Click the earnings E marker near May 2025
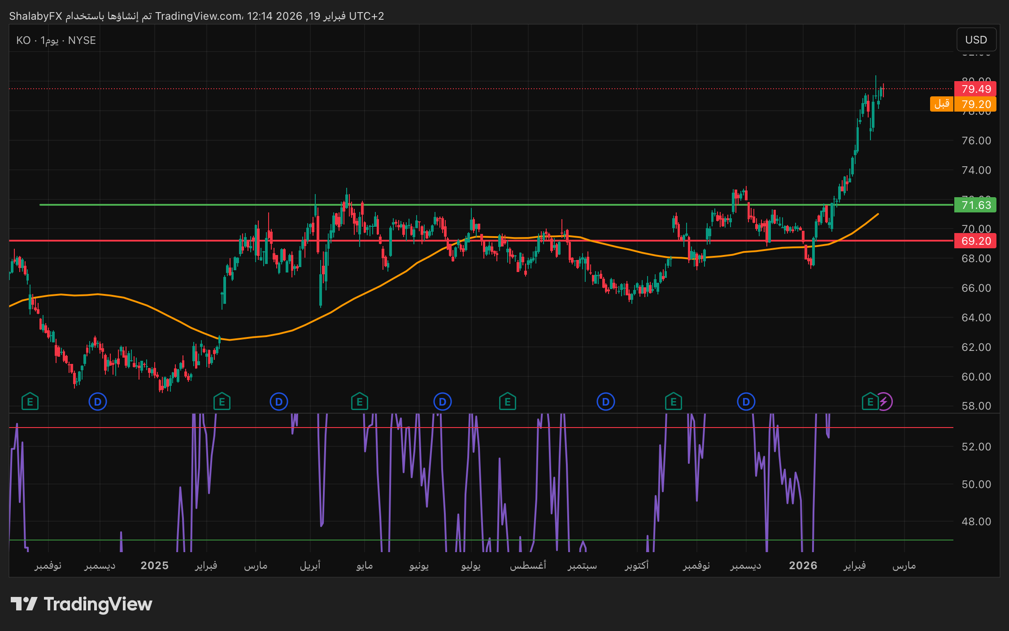This screenshot has height=631, width=1009. pos(359,402)
